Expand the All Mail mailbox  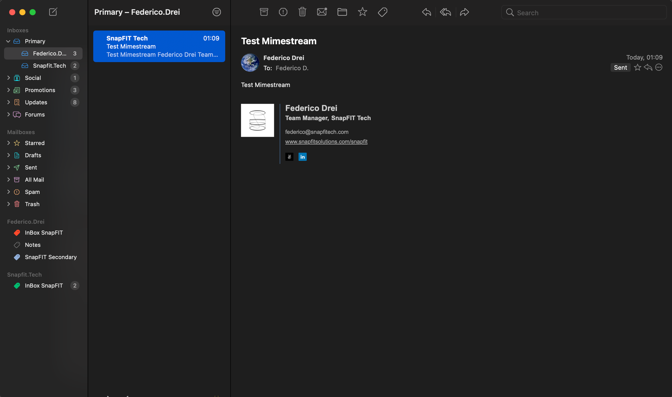click(8, 180)
